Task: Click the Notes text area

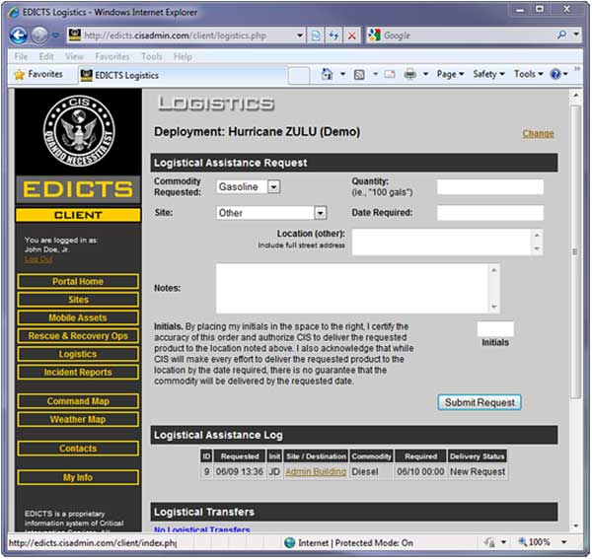Action: coord(357,289)
